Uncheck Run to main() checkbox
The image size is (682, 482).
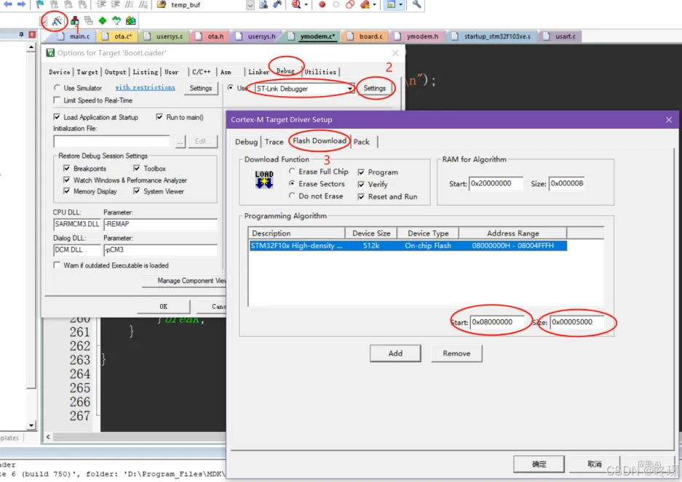pyautogui.click(x=159, y=117)
